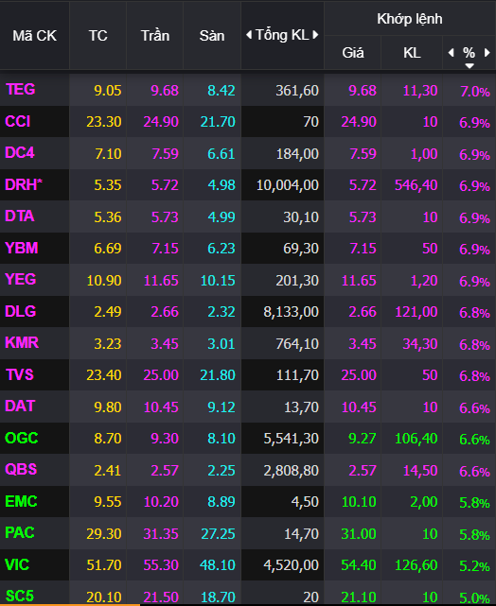The height and width of the screenshot is (606, 496).
Task: Sort by TC column header
Action: click(x=97, y=36)
